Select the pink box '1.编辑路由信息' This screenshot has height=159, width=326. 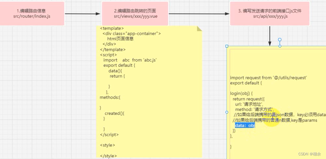pyautogui.click(x=31, y=14)
